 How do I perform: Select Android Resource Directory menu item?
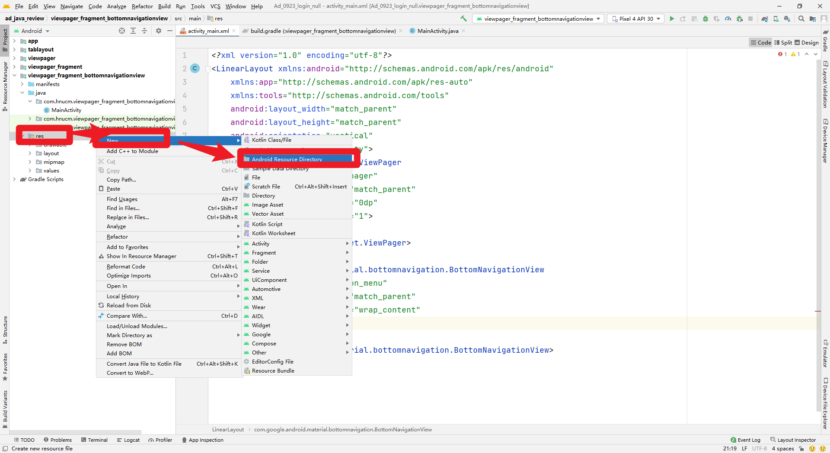(297, 159)
